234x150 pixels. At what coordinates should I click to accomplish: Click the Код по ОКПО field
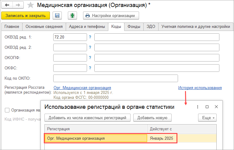[x=116, y=78]
